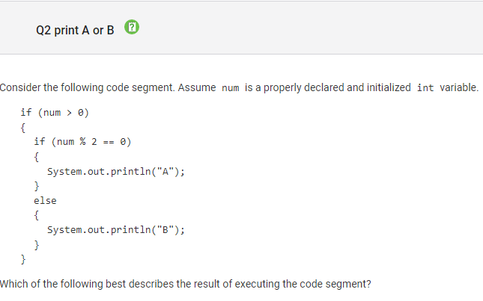Click the opening brace below 'else'
The image size is (483, 301).
pyautogui.click(x=37, y=215)
